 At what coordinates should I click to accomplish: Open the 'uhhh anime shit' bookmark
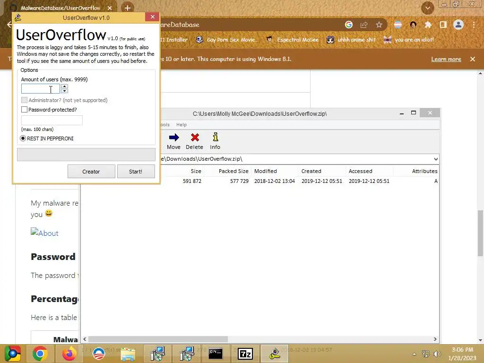351,40
